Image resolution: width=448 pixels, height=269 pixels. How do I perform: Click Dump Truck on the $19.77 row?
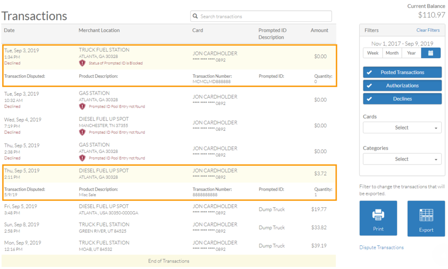pyautogui.click(x=272, y=210)
